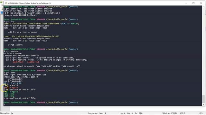This screenshot has width=206, height=115.
Task: Close the MINGW64 terminal window
Action: [201, 3]
